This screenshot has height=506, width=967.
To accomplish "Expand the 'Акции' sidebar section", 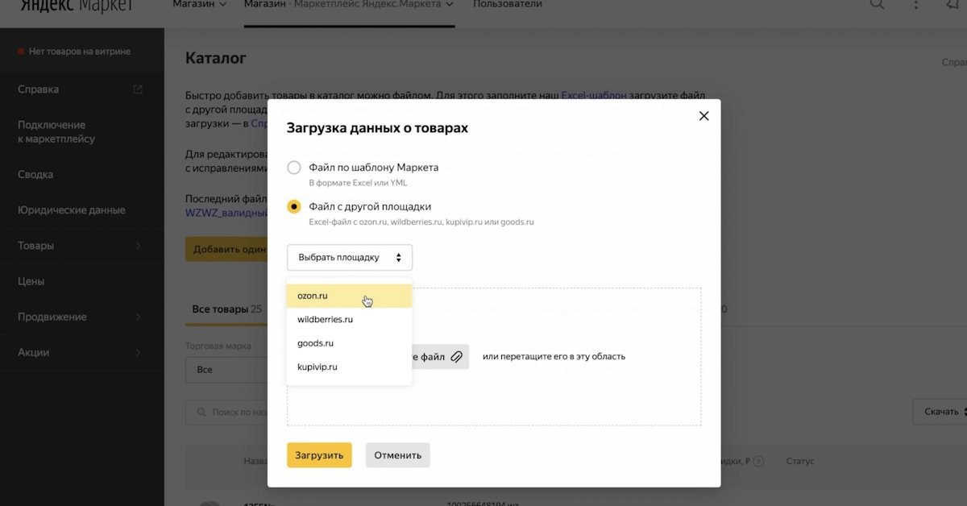I will click(82, 352).
